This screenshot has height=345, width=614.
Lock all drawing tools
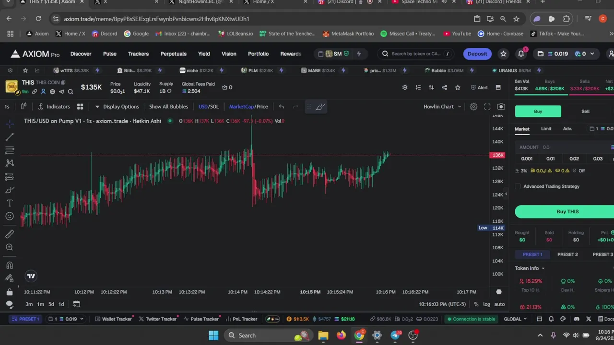coord(10,291)
